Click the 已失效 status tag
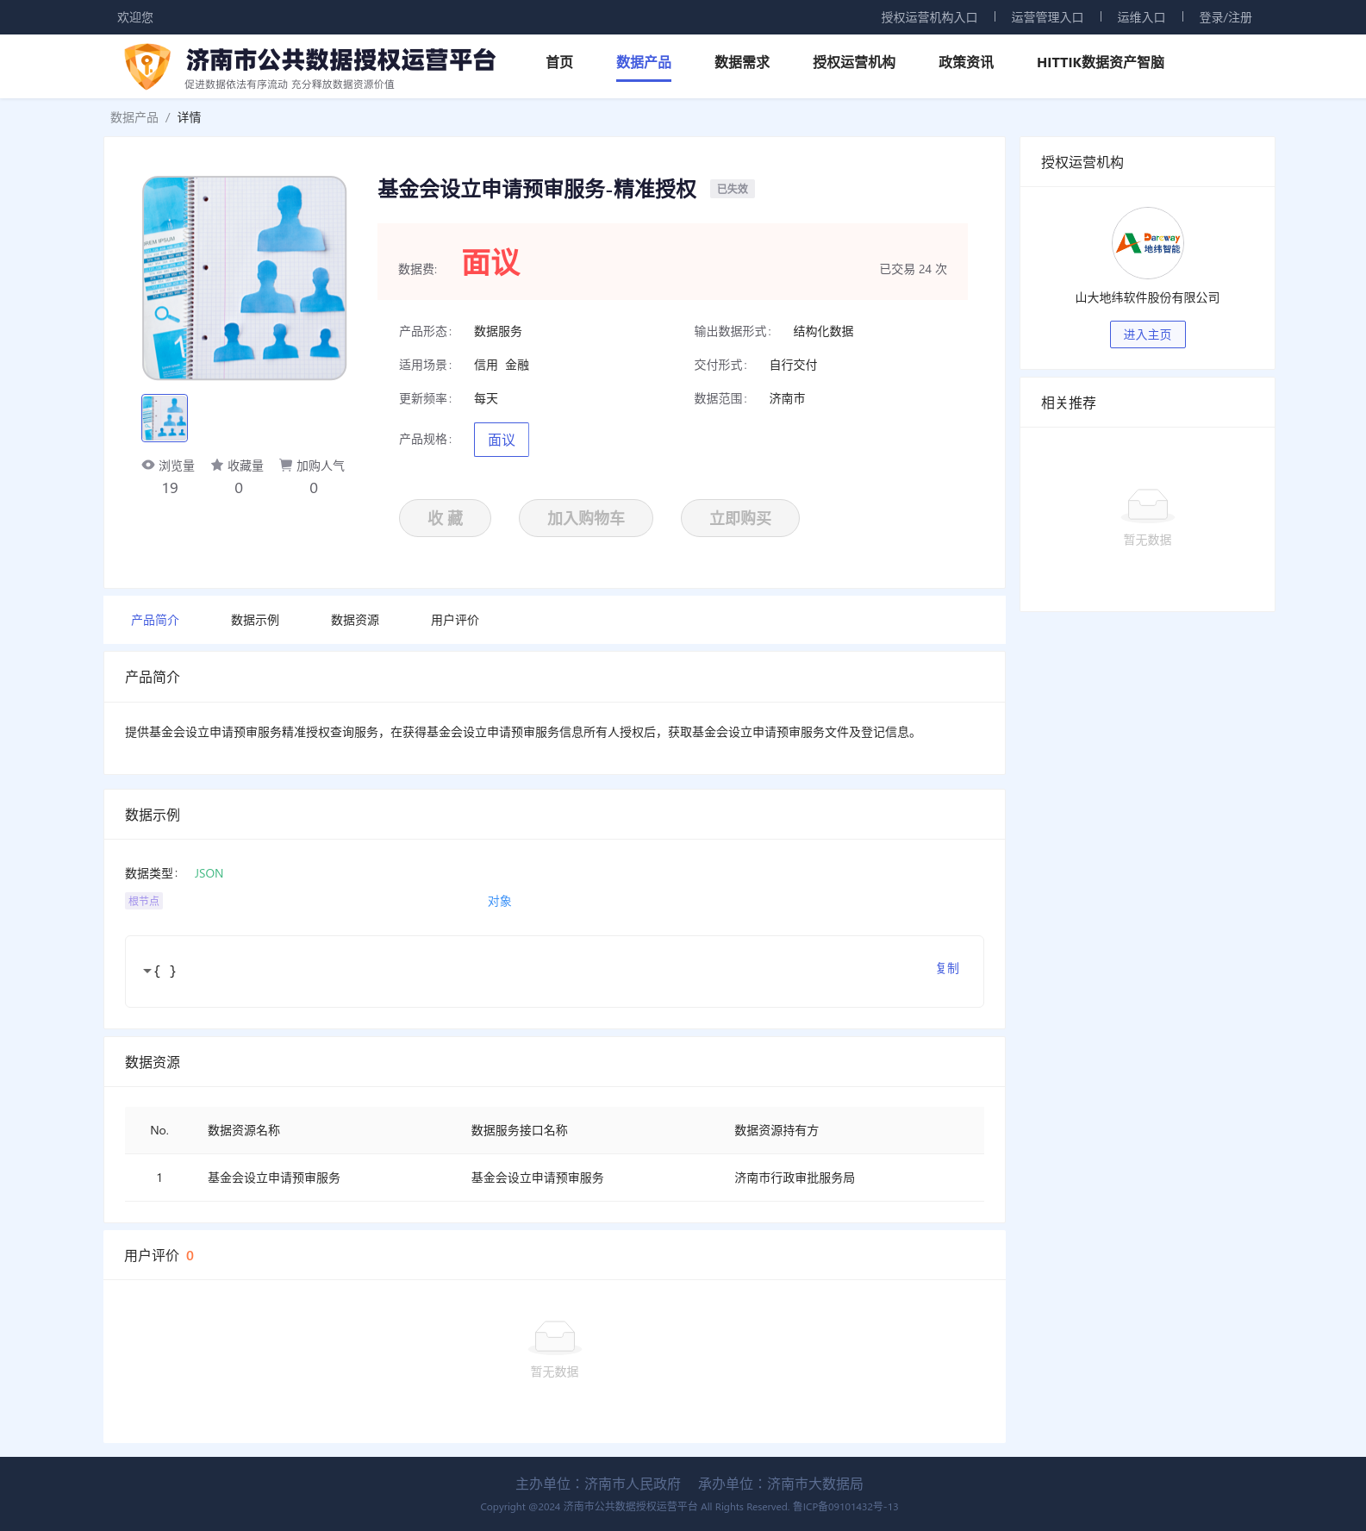The image size is (1366, 1531). click(x=733, y=189)
